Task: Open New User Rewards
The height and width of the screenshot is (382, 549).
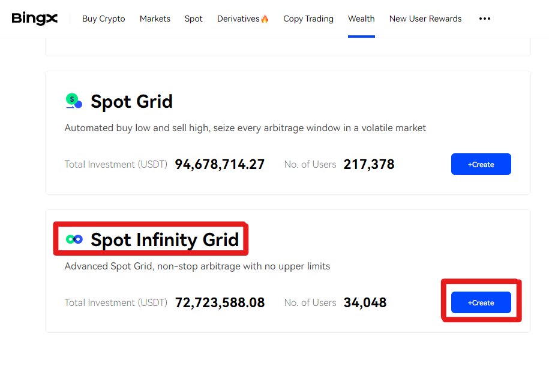Action: click(x=425, y=19)
